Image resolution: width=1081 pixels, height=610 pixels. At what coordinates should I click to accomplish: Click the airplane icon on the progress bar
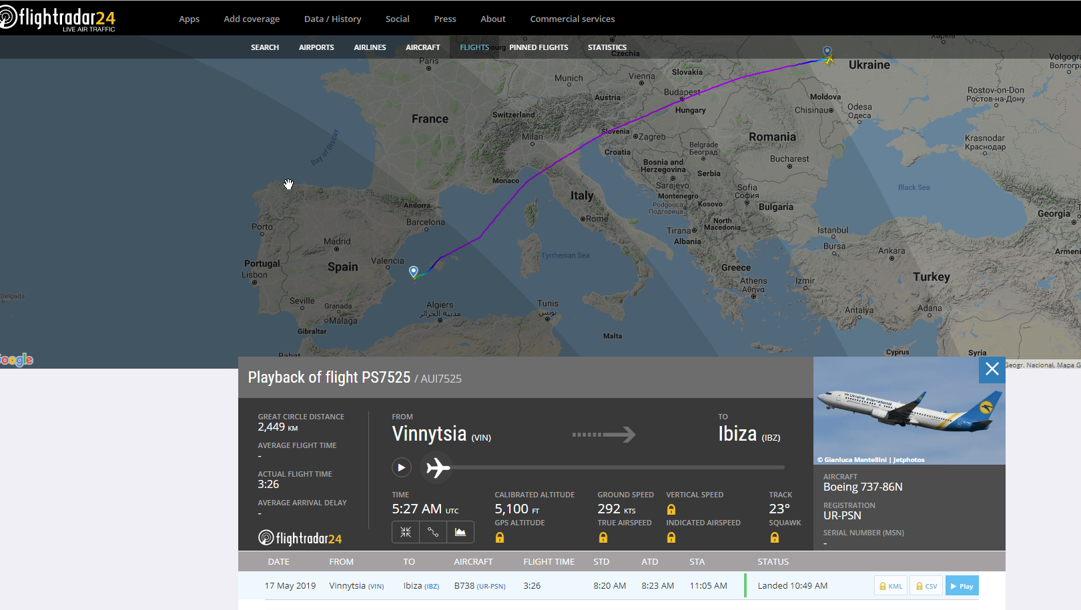coord(438,468)
